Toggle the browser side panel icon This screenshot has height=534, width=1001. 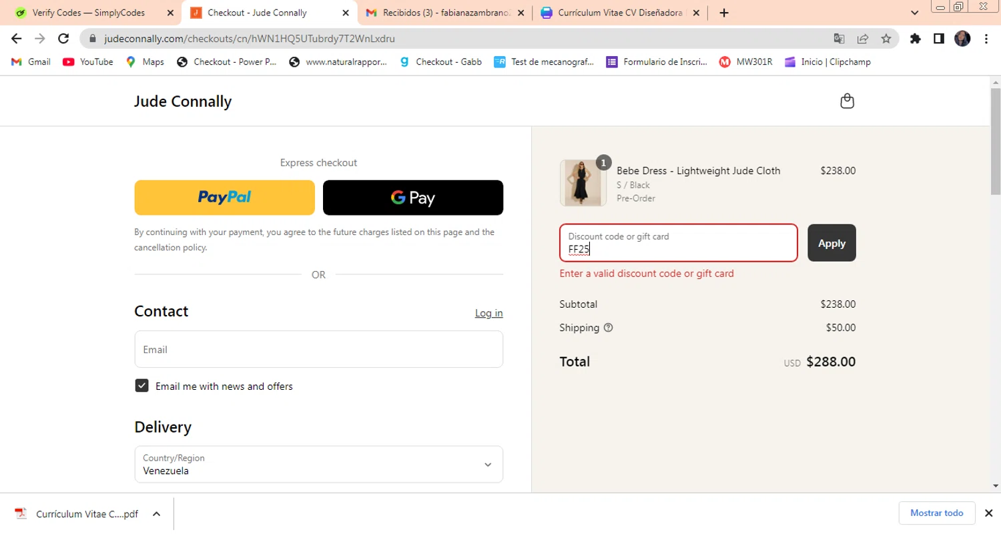click(939, 39)
